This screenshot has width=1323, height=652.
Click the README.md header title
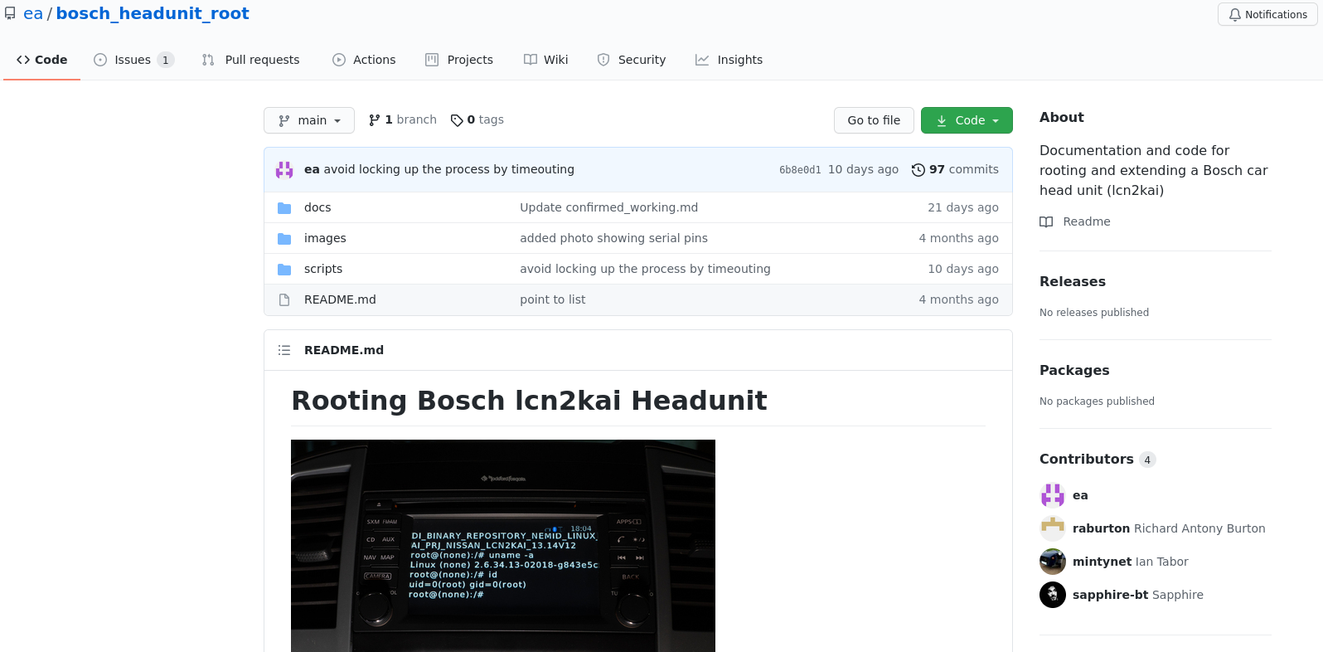tap(344, 350)
